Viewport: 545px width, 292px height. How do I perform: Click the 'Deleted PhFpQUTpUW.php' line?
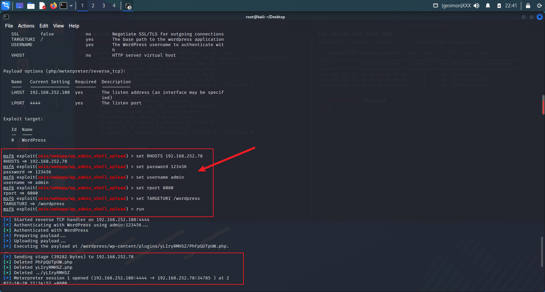(x=38, y=262)
